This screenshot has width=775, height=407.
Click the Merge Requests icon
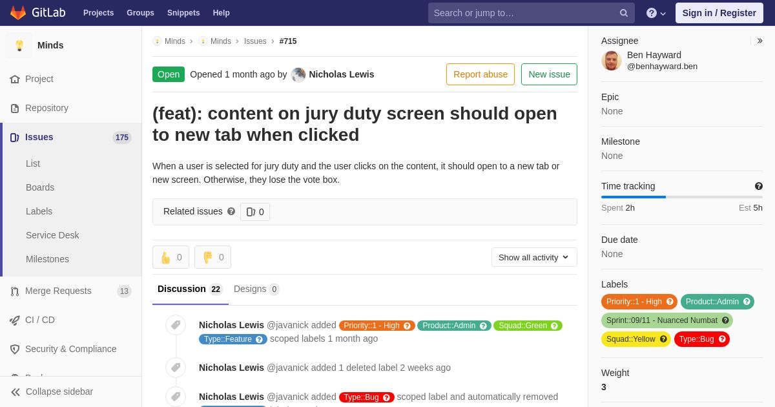15,291
